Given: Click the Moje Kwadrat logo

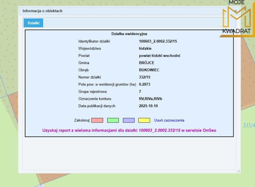Looking at the screenshot, I should click(x=237, y=18).
